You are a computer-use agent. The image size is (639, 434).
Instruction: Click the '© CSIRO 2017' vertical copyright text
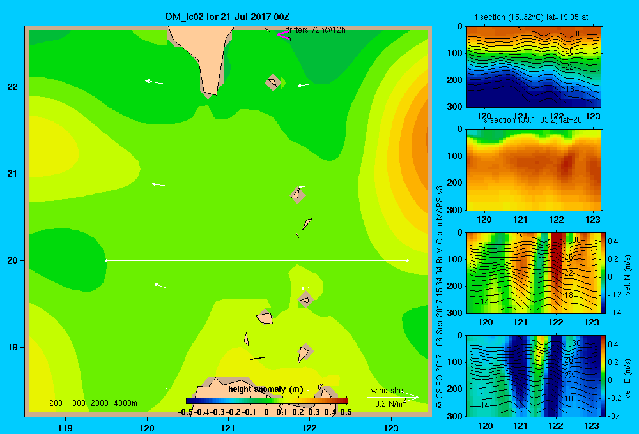coord(440,381)
